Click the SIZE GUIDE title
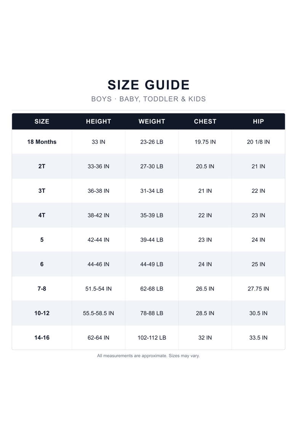Viewport: 297px width, 445px height. [x=148, y=85]
